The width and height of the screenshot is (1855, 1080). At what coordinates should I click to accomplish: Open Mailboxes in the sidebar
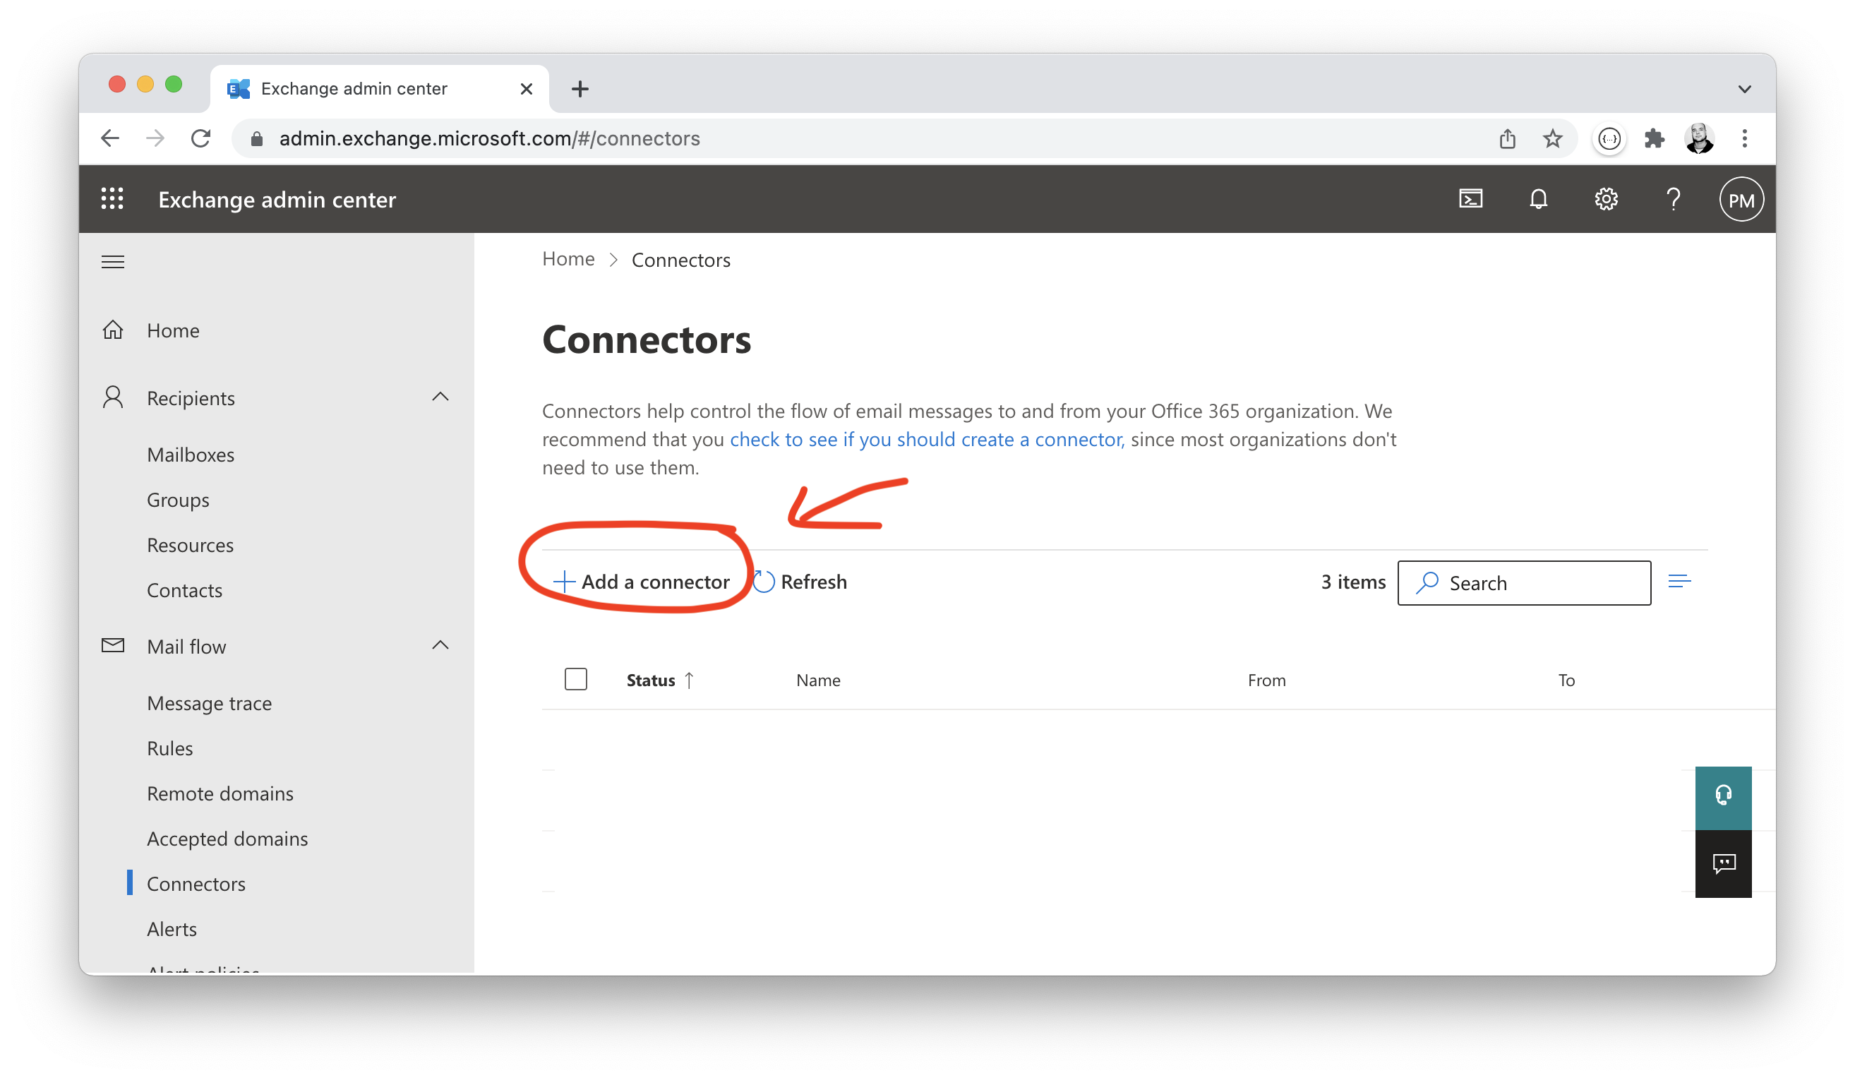pos(191,455)
